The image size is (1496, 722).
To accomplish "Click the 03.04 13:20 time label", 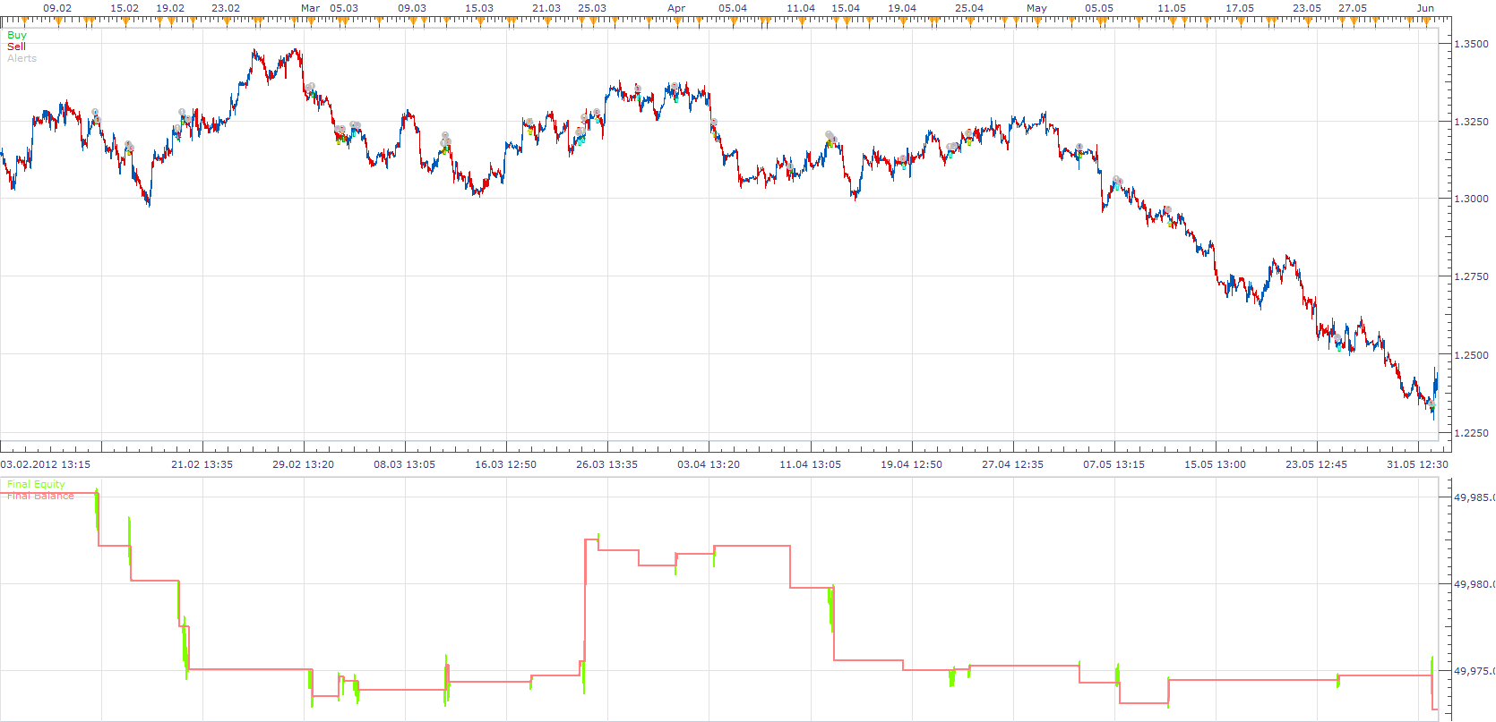I will [x=709, y=464].
